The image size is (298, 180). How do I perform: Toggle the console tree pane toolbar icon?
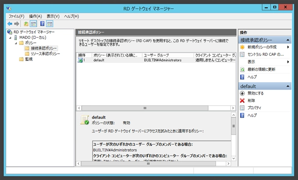34,24
